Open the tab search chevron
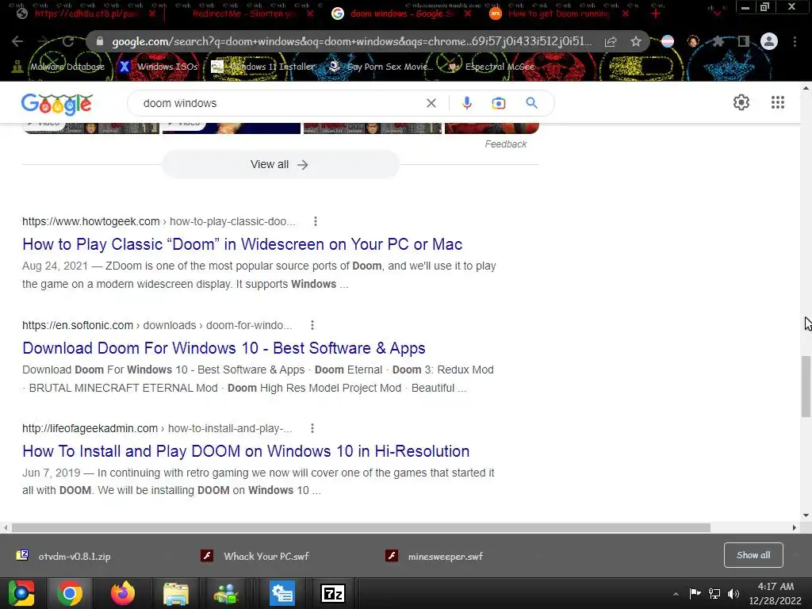The image size is (812, 609). [x=717, y=13]
